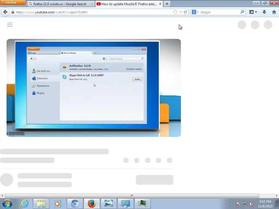Click the site security padlock icon
The height and width of the screenshot is (209, 279).
(13, 12)
